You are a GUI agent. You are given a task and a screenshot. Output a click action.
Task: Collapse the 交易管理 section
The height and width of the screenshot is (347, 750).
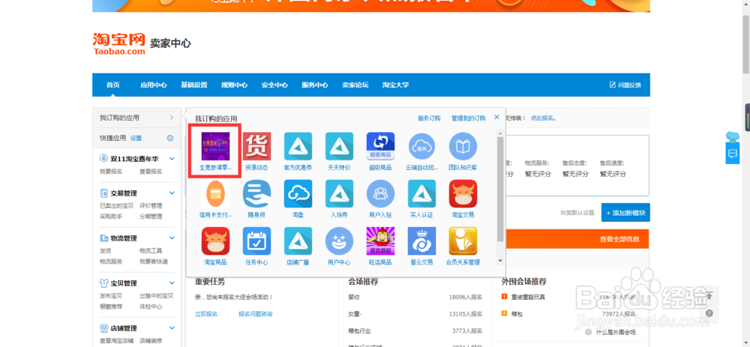click(x=172, y=193)
